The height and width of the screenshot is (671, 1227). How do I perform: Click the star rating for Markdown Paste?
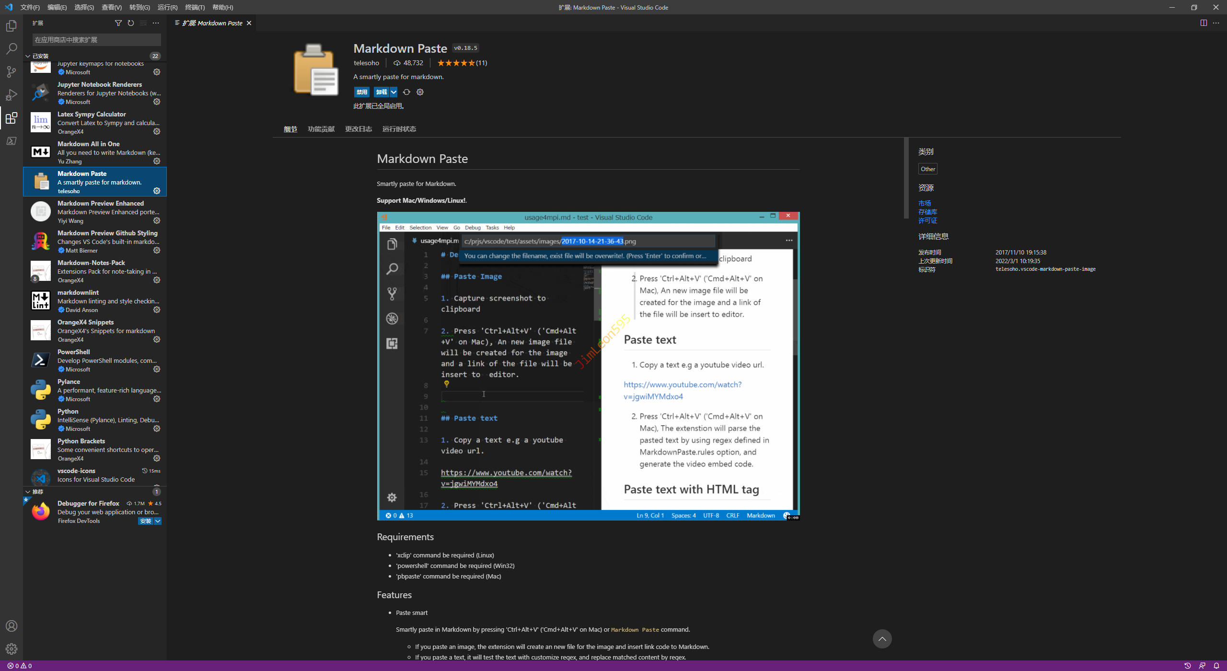[x=456, y=63]
